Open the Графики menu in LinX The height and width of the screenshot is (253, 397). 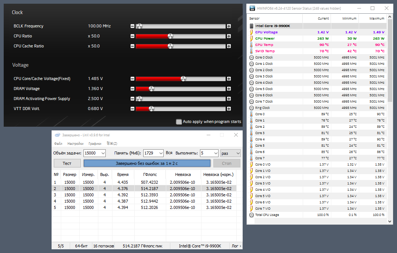tap(95, 144)
